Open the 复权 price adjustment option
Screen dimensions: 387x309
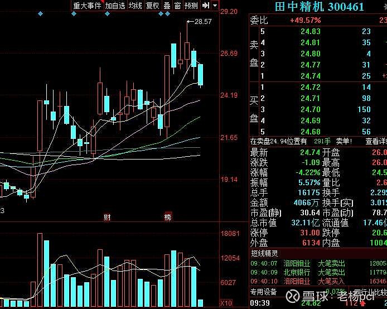(x=153, y=6)
